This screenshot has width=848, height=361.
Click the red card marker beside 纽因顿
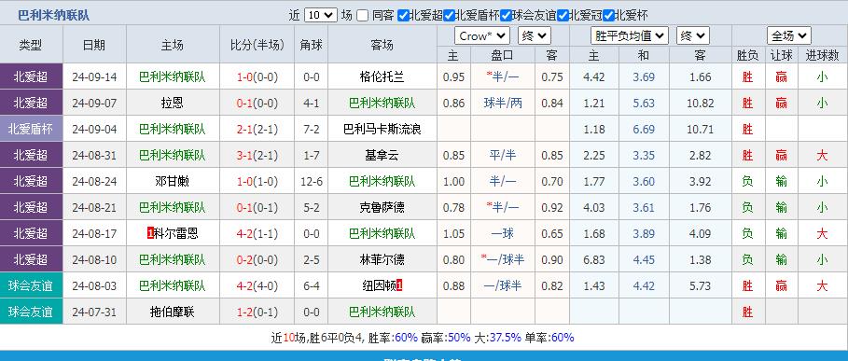[399, 285]
